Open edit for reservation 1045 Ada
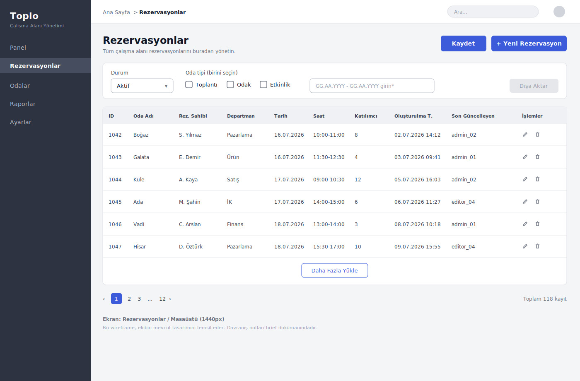This screenshot has width=580, height=381. 525,202
